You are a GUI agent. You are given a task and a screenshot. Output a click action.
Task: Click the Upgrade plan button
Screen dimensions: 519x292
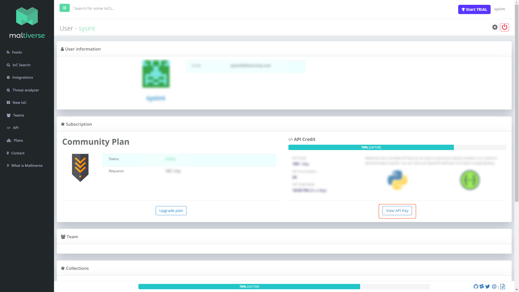[171, 211]
